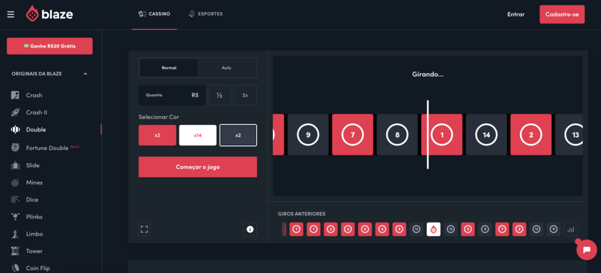
Task: Switch to Normal betting mode
Action: pos(169,68)
